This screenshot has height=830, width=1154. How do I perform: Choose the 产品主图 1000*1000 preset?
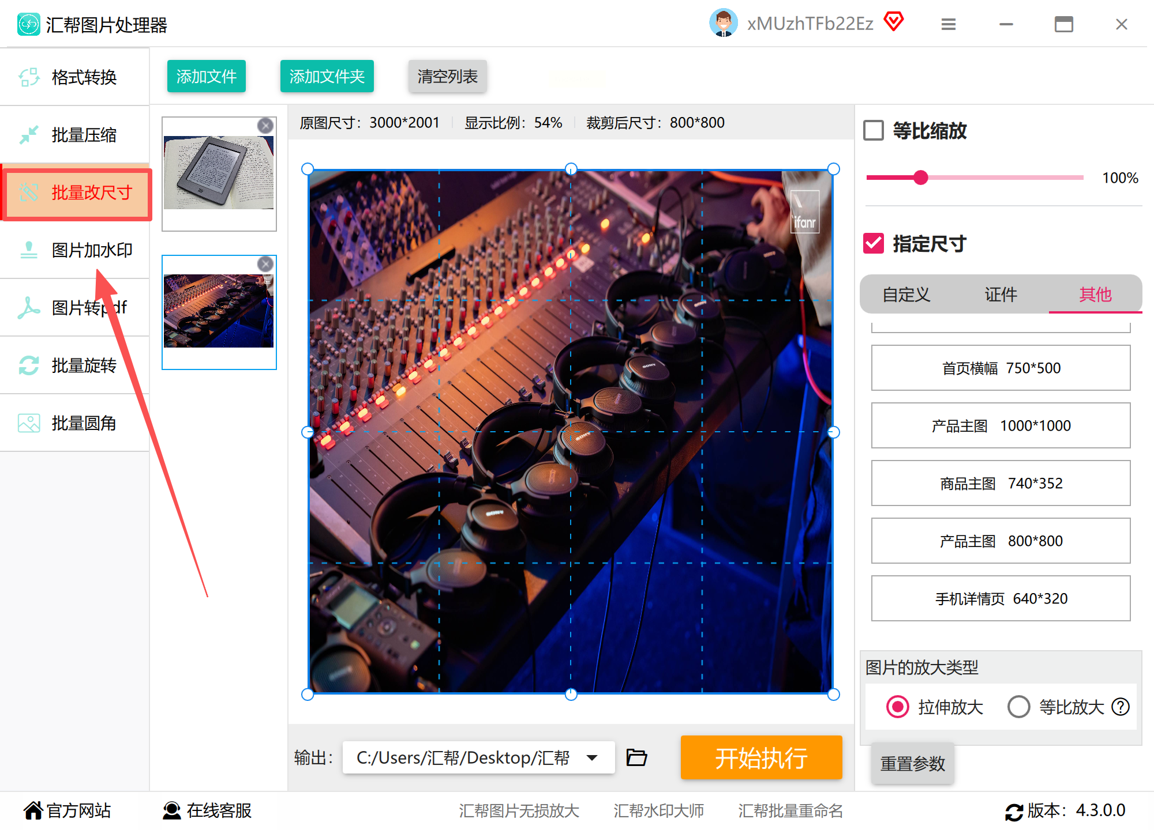pos(1001,425)
